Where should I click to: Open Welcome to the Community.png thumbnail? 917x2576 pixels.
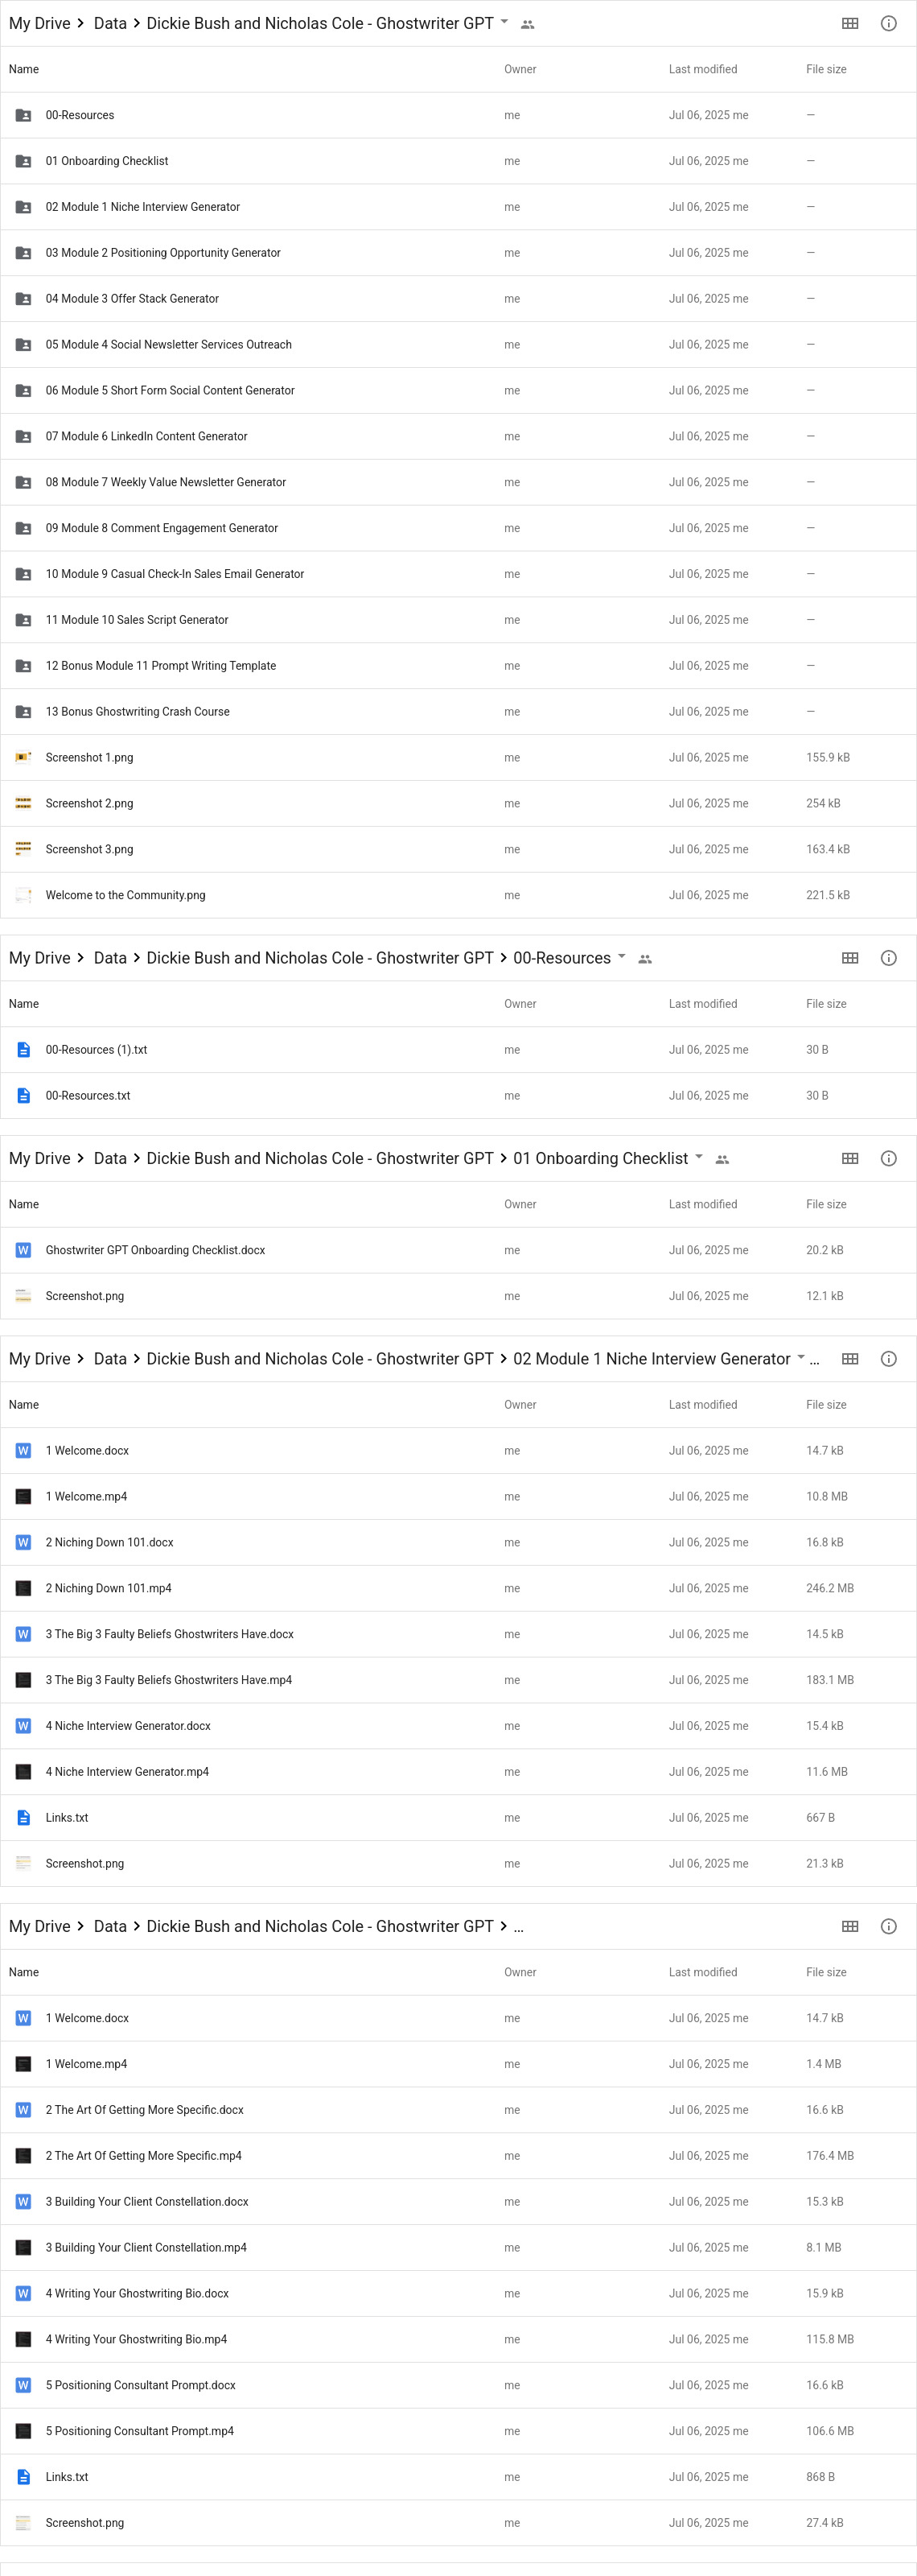point(23,895)
